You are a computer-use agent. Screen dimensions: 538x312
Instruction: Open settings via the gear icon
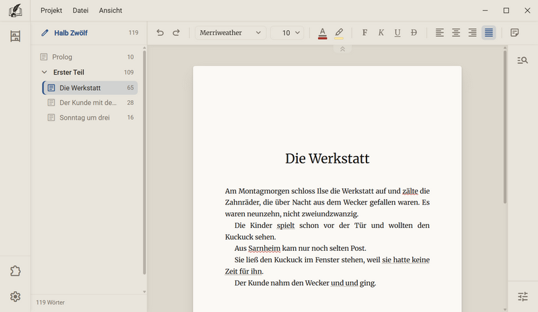tap(15, 297)
